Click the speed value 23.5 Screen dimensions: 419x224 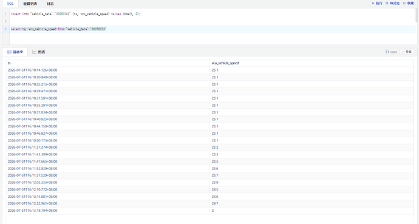215,161
